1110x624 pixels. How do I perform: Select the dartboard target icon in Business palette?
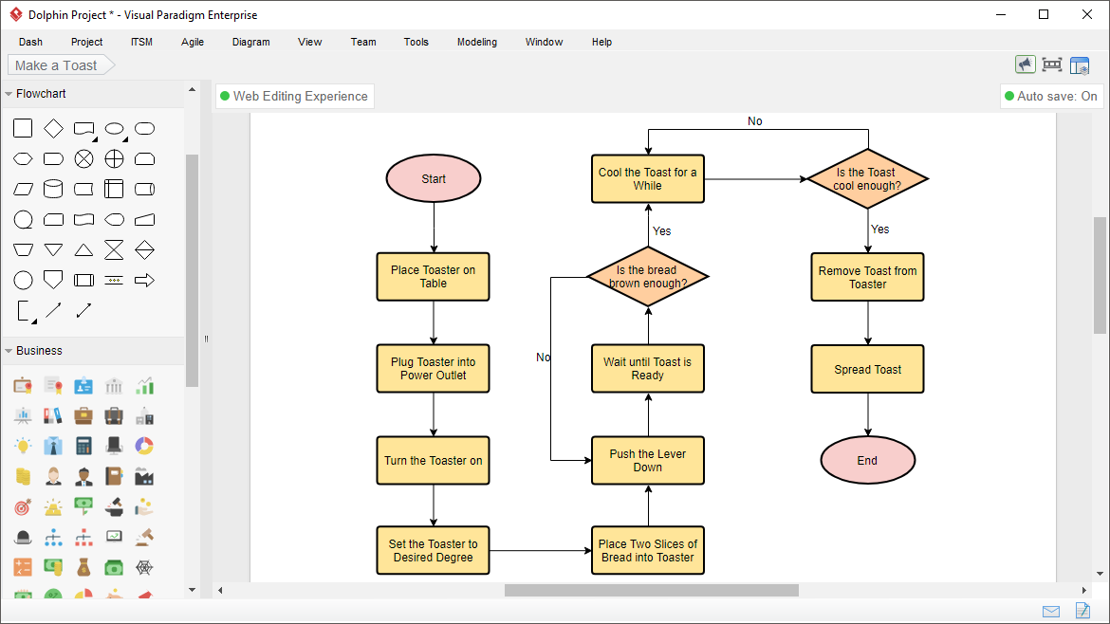23,505
